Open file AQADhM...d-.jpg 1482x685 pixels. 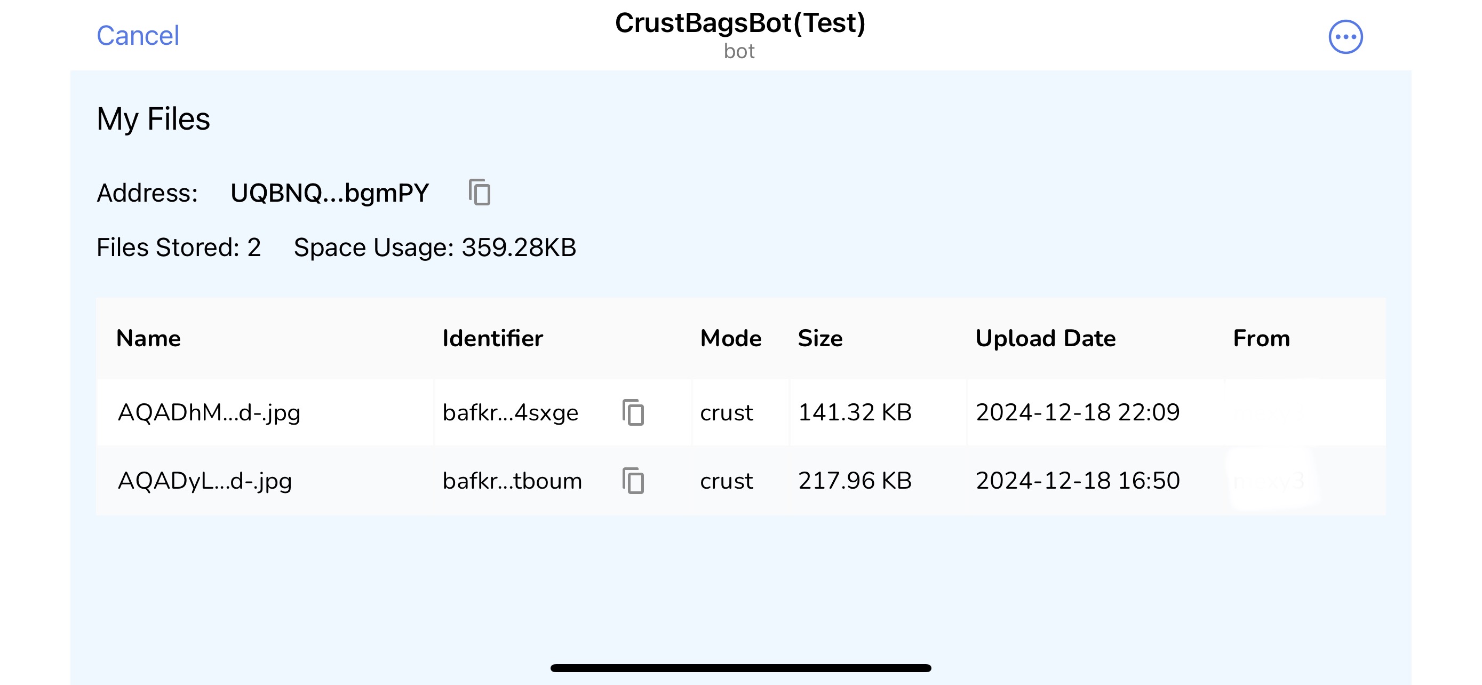tap(209, 413)
